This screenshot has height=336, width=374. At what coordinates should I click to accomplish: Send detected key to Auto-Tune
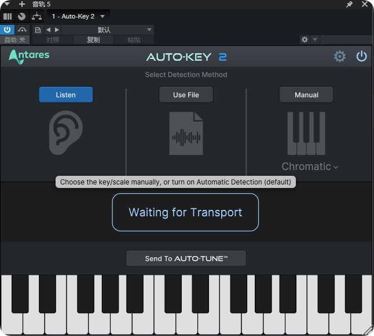tap(186, 259)
